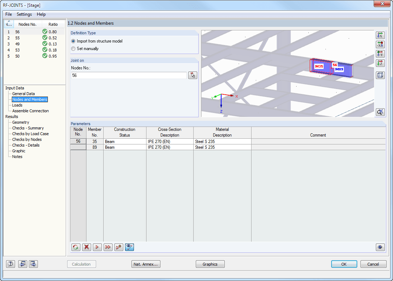Open General Data in navigator
393x281 pixels.
(x=24, y=94)
